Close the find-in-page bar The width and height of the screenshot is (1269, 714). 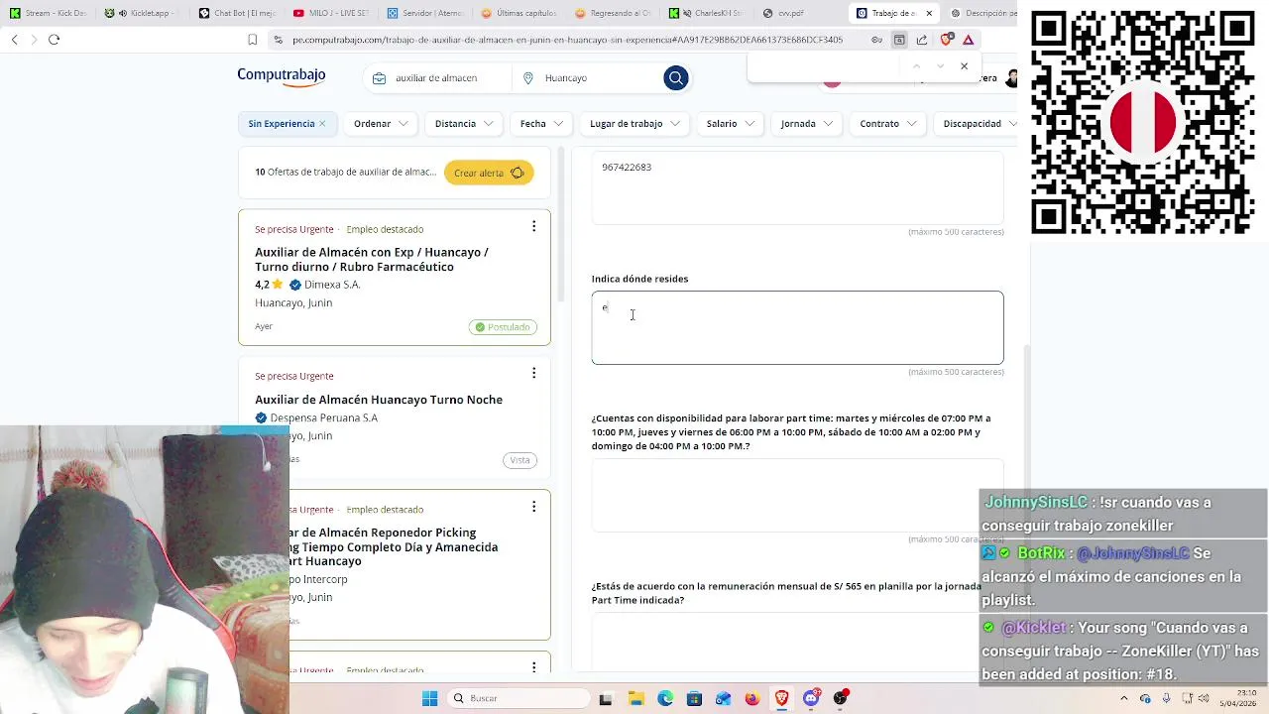964,66
